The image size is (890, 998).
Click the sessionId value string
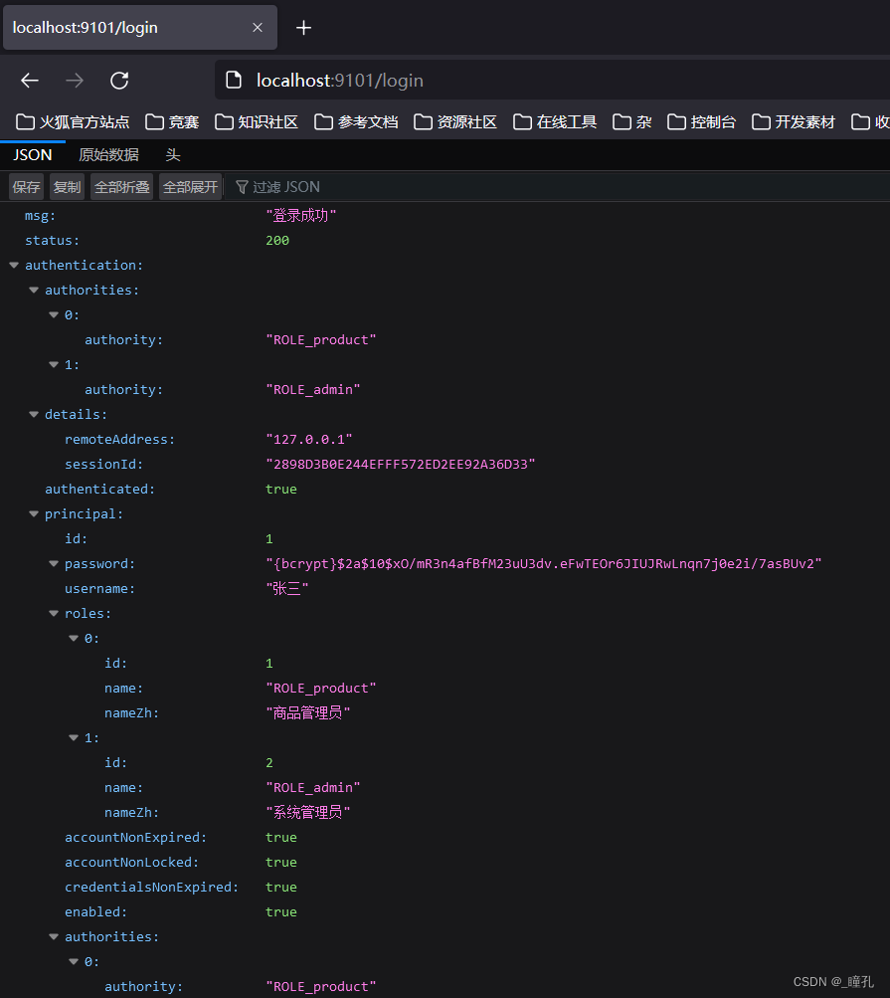pos(401,464)
